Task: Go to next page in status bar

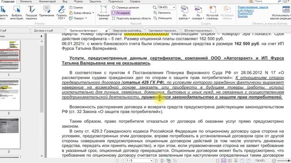Action: (x=156, y=161)
